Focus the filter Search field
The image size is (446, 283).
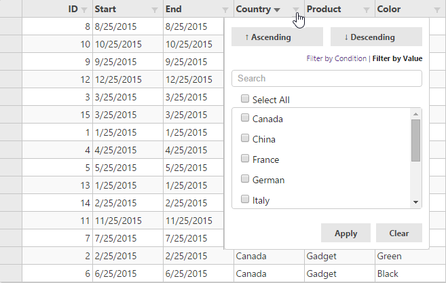(x=327, y=79)
